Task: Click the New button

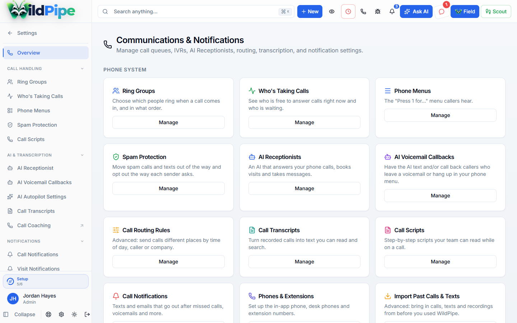Action: [310, 11]
